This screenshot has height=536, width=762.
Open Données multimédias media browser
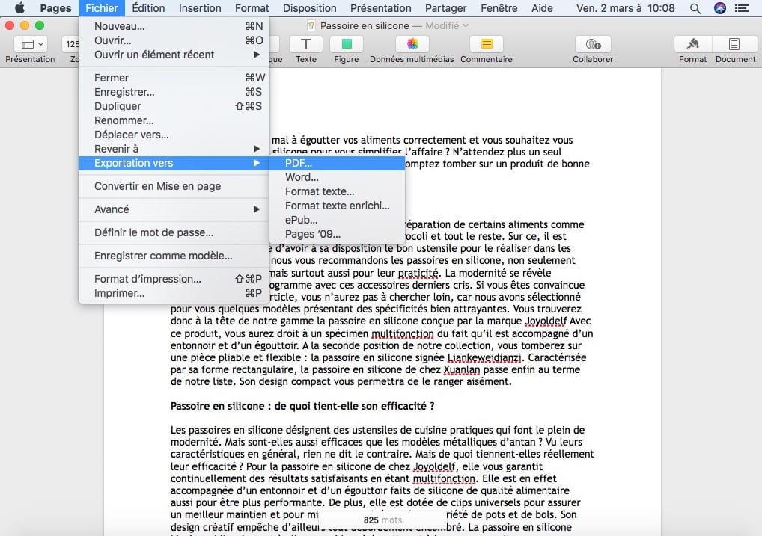412,44
